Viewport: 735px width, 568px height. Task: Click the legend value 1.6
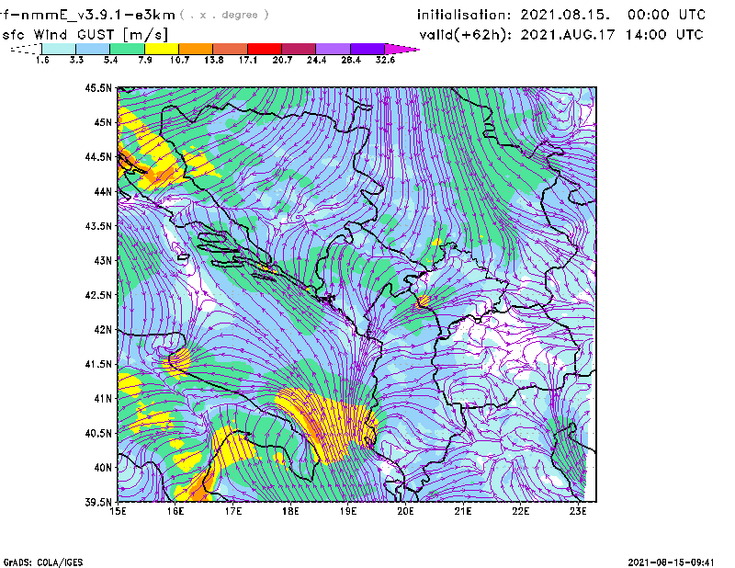pyautogui.click(x=42, y=60)
